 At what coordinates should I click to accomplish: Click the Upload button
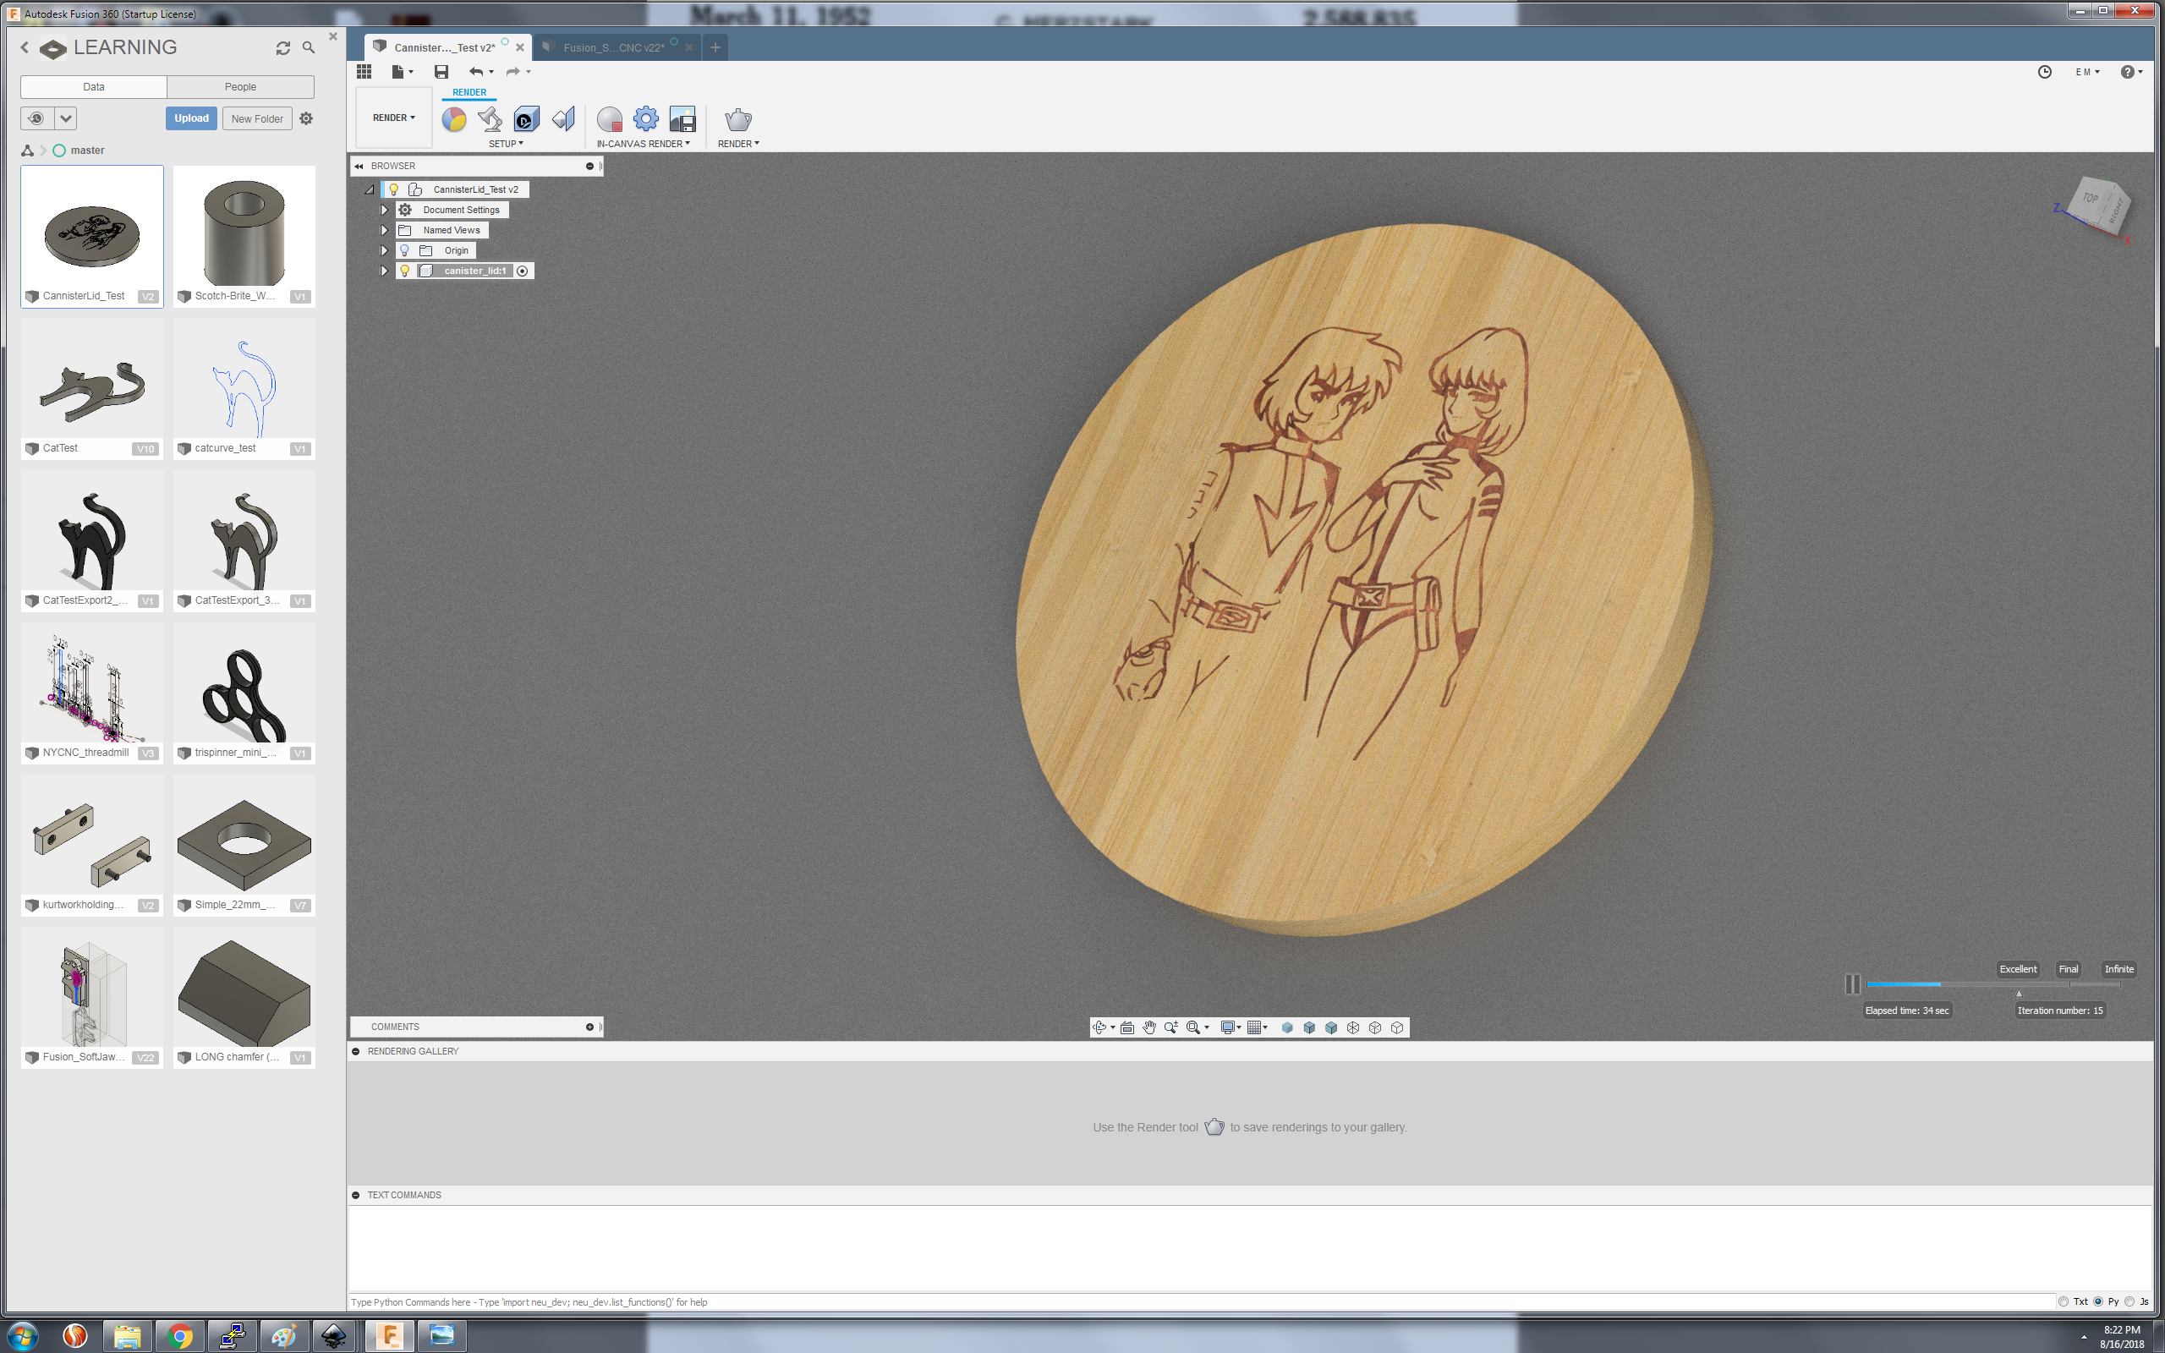pyautogui.click(x=191, y=118)
